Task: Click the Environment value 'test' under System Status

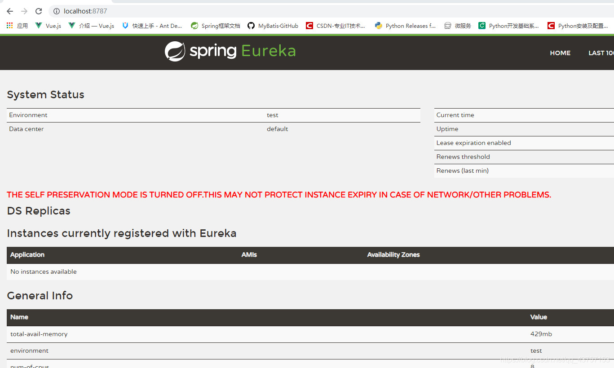Action: click(272, 115)
